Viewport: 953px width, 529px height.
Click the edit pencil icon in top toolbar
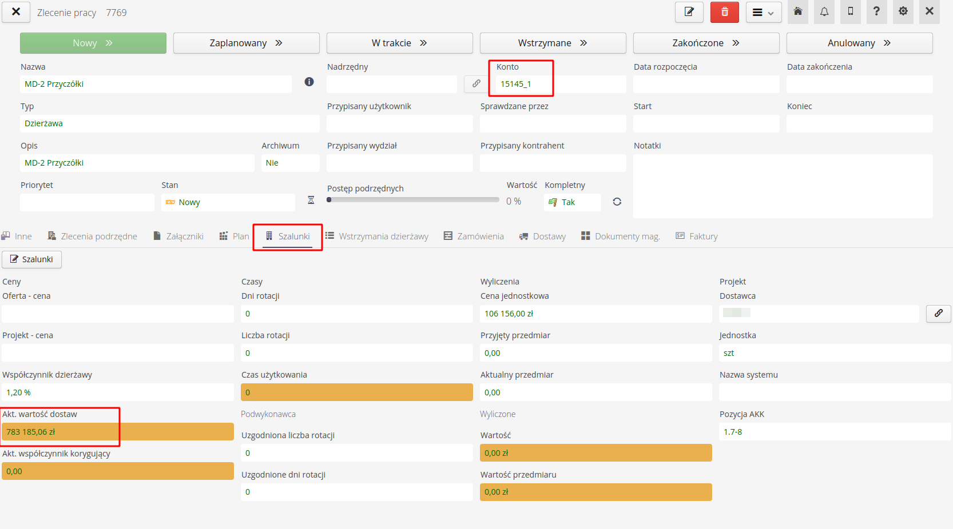click(689, 12)
